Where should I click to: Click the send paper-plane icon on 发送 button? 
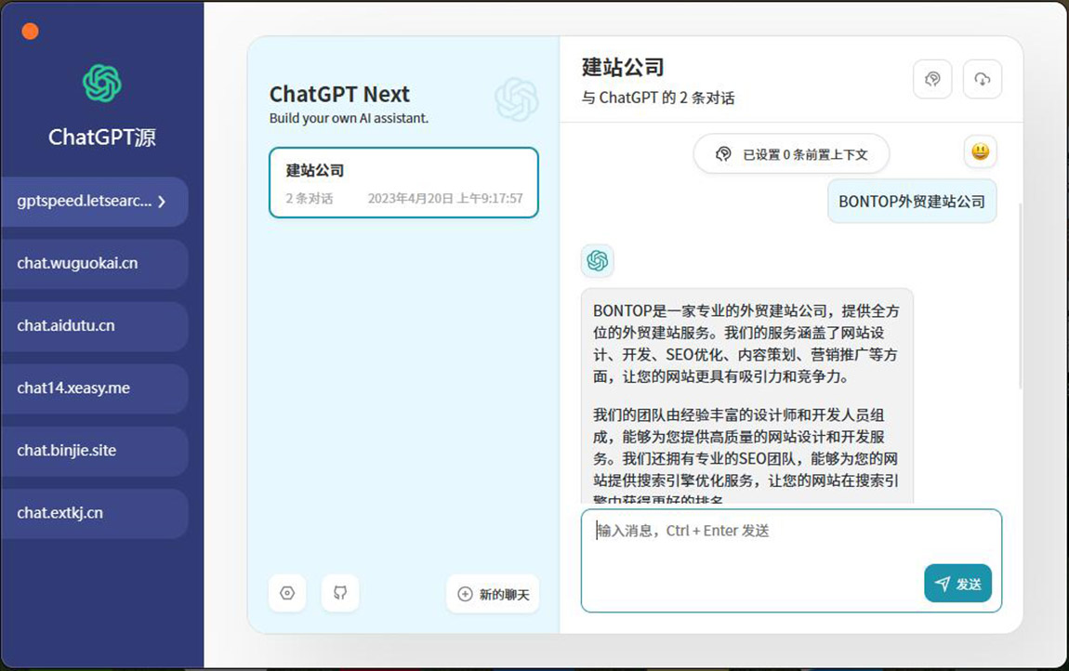click(942, 584)
